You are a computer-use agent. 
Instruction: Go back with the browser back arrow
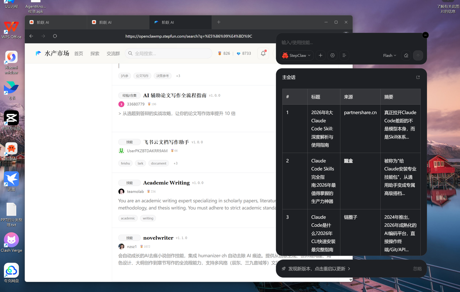[31, 36]
